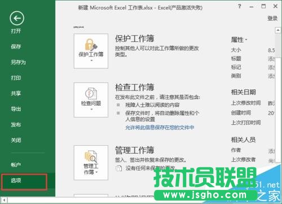
Task: Click the 创建时间 label
Action: 241,113
